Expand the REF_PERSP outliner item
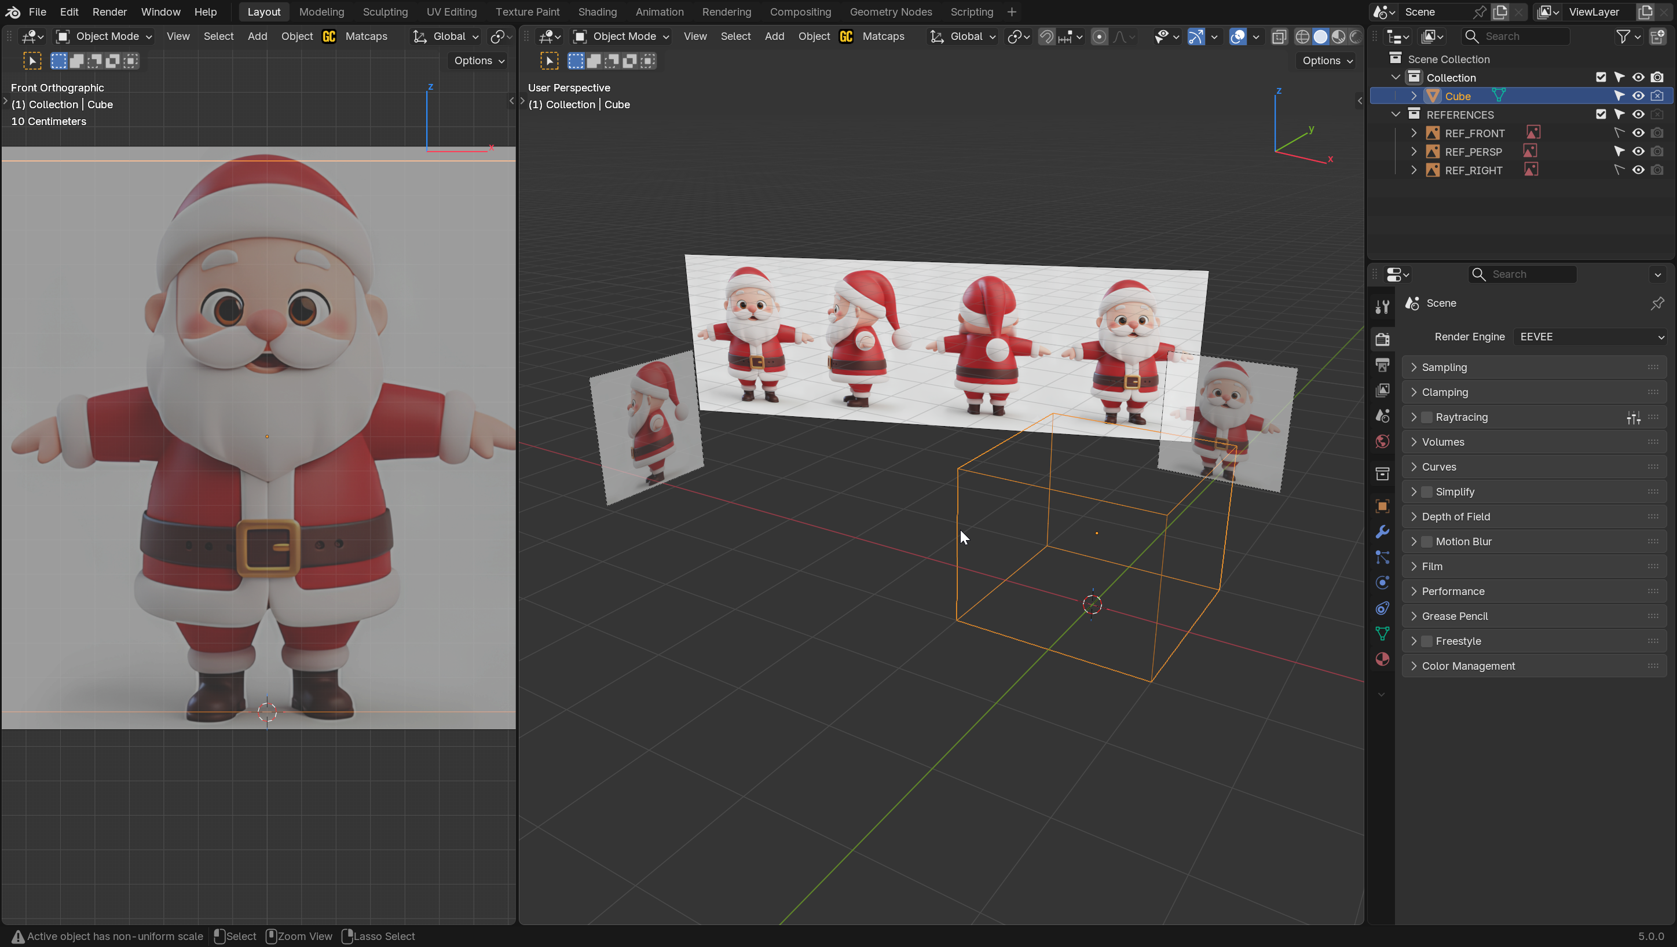This screenshot has height=947, width=1677. (x=1414, y=152)
